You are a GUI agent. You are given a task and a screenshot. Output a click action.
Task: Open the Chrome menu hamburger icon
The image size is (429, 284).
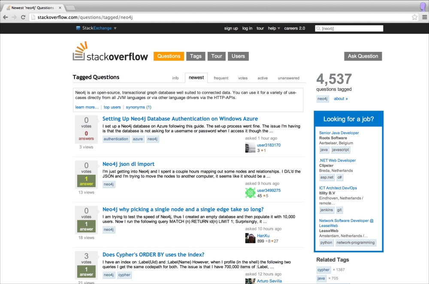(425, 17)
